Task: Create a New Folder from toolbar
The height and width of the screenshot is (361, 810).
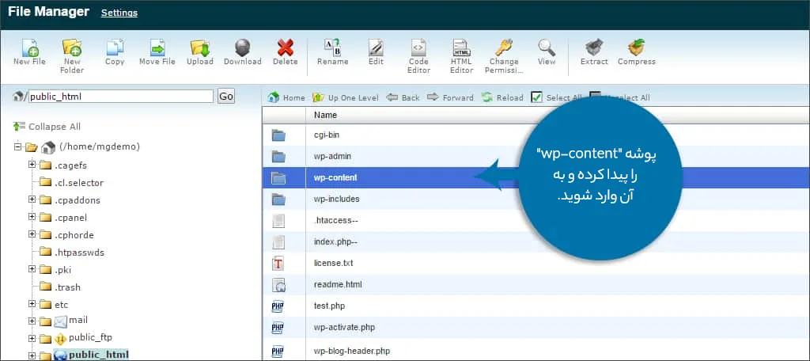Action: [x=72, y=56]
